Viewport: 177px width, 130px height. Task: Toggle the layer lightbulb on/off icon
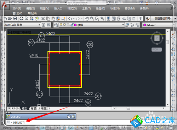pyautogui.click(x=61, y=25)
